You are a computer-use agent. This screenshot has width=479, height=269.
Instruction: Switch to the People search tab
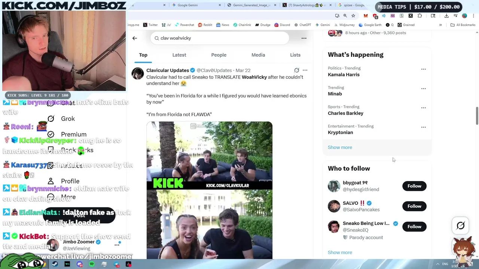click(219, 55)
